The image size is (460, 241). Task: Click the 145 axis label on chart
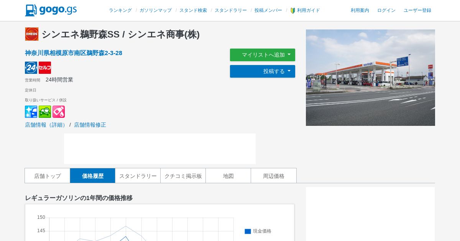(x=41, y=231)
